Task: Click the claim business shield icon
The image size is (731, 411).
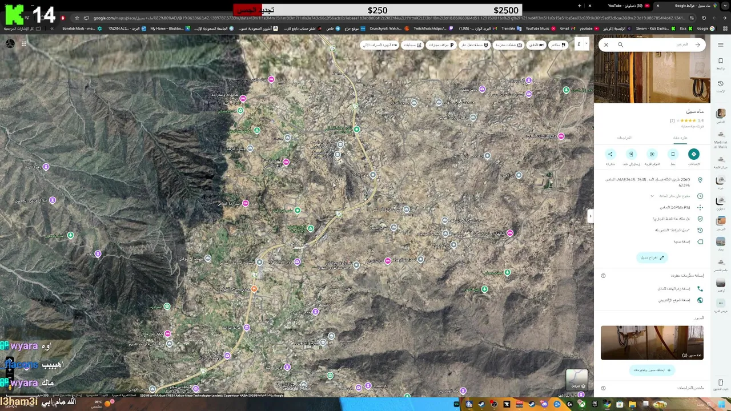Action: [x=700, y=219]
